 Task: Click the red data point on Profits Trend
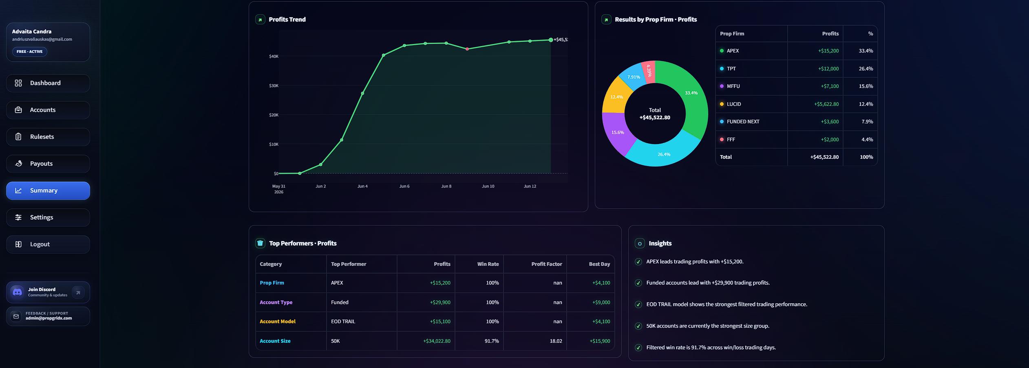click(x=467, y=49)
